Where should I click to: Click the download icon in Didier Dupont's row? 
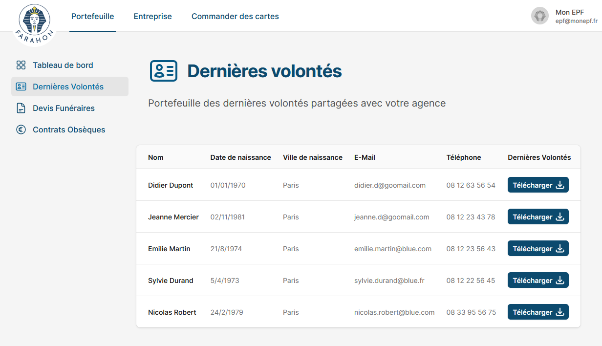(x=560, y=185)
